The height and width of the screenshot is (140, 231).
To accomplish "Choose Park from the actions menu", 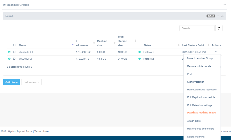I will [x=190, y=74].
